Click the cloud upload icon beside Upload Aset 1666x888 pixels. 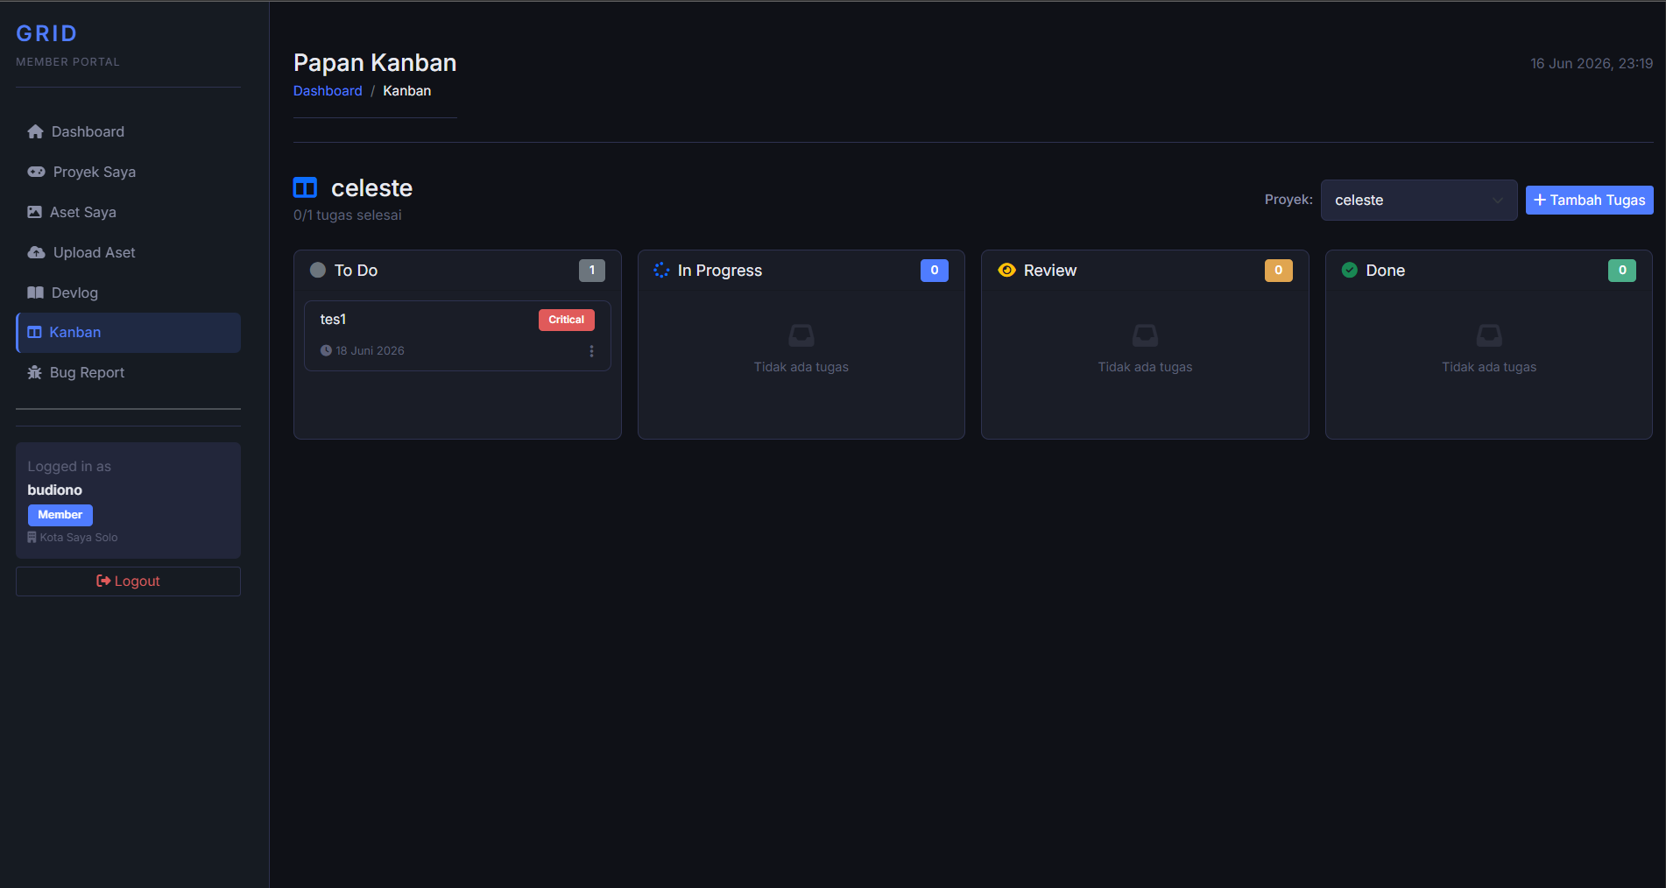pyautogui.click(x=36, y=252)
